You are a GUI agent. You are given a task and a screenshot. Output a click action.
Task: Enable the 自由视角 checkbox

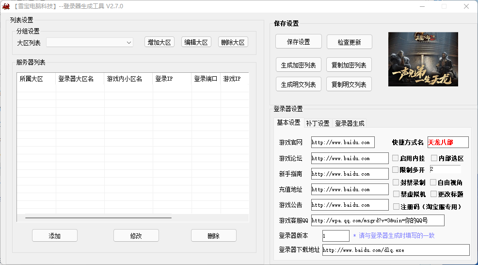coord(433,182)
